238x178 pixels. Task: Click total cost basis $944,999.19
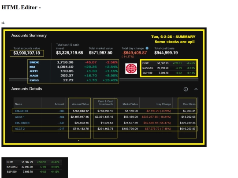point(166,53)
